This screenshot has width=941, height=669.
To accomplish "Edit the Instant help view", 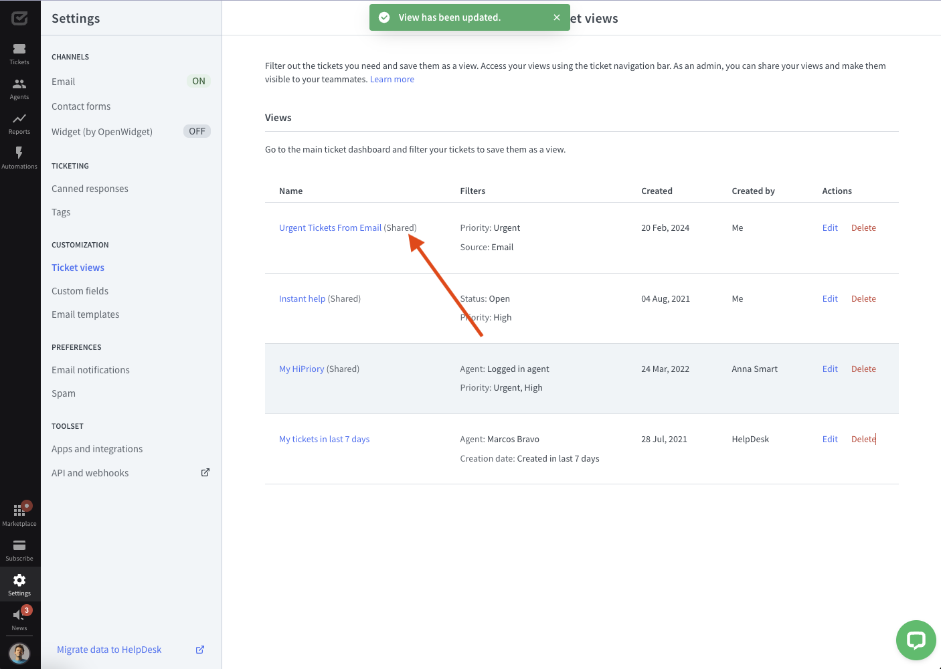I will click(x=830, y=298).
